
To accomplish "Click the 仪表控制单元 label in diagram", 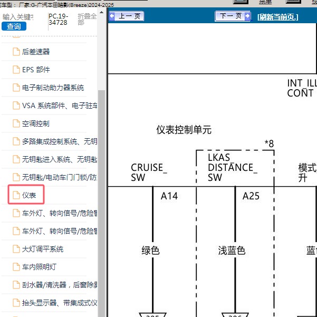I will pos(184,130).
